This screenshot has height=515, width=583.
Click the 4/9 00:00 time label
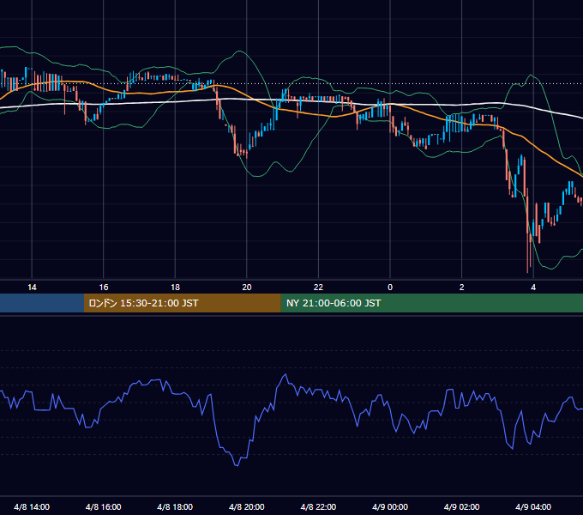tap(390, 506)
